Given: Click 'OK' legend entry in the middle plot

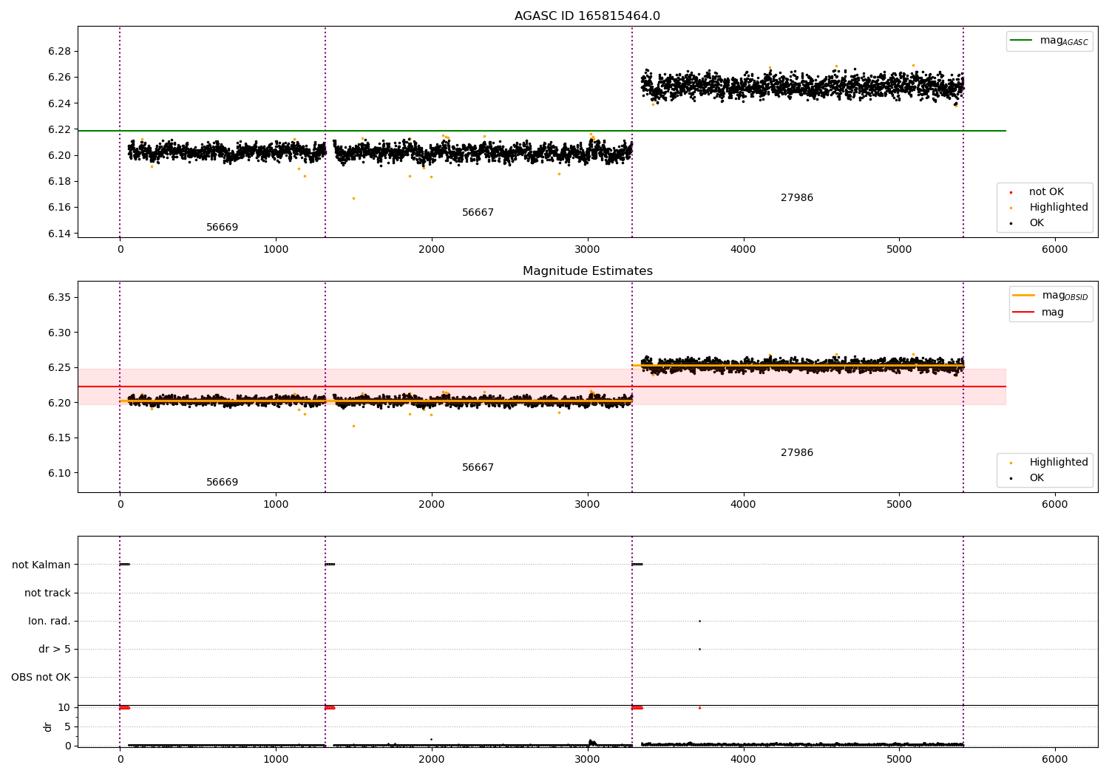Looking at the screenshot, I should coord(1027,478).
